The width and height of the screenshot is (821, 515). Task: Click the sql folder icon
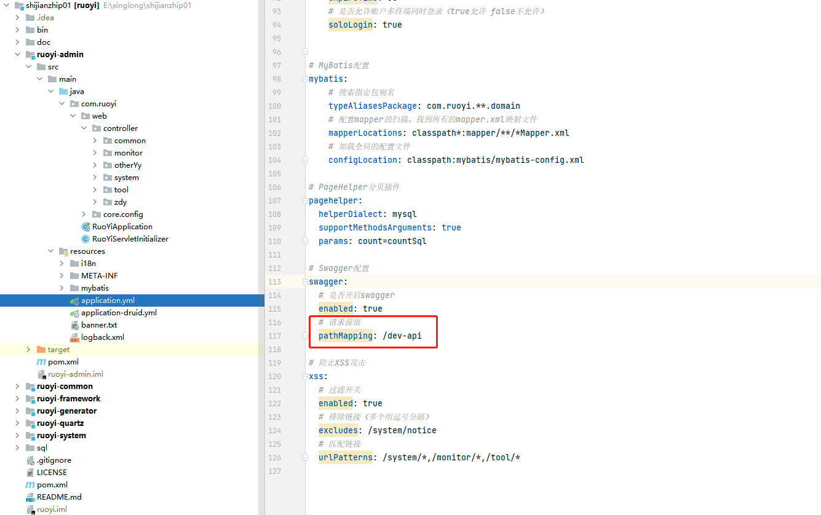point(30,448)
